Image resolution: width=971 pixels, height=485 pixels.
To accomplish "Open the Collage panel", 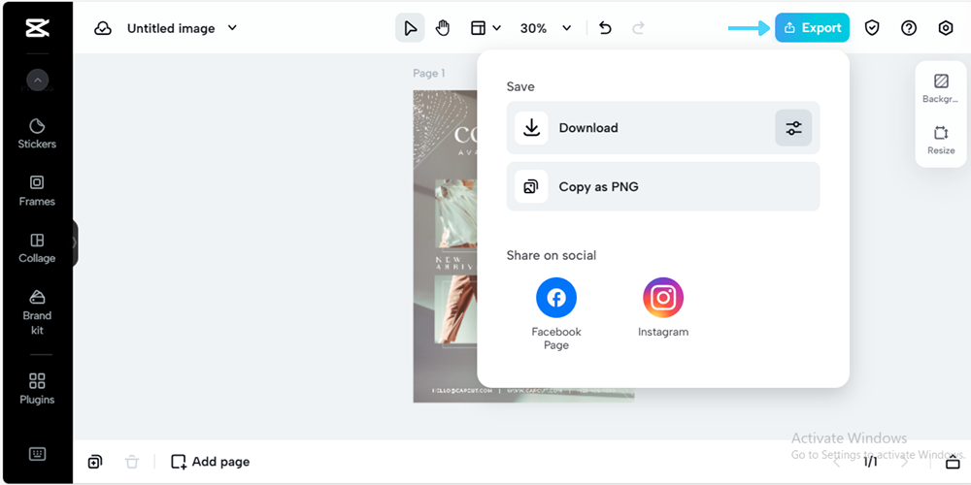I will click(37, 247).
